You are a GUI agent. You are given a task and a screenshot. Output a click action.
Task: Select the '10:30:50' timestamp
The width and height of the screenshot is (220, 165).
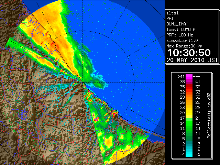[189, 53]
